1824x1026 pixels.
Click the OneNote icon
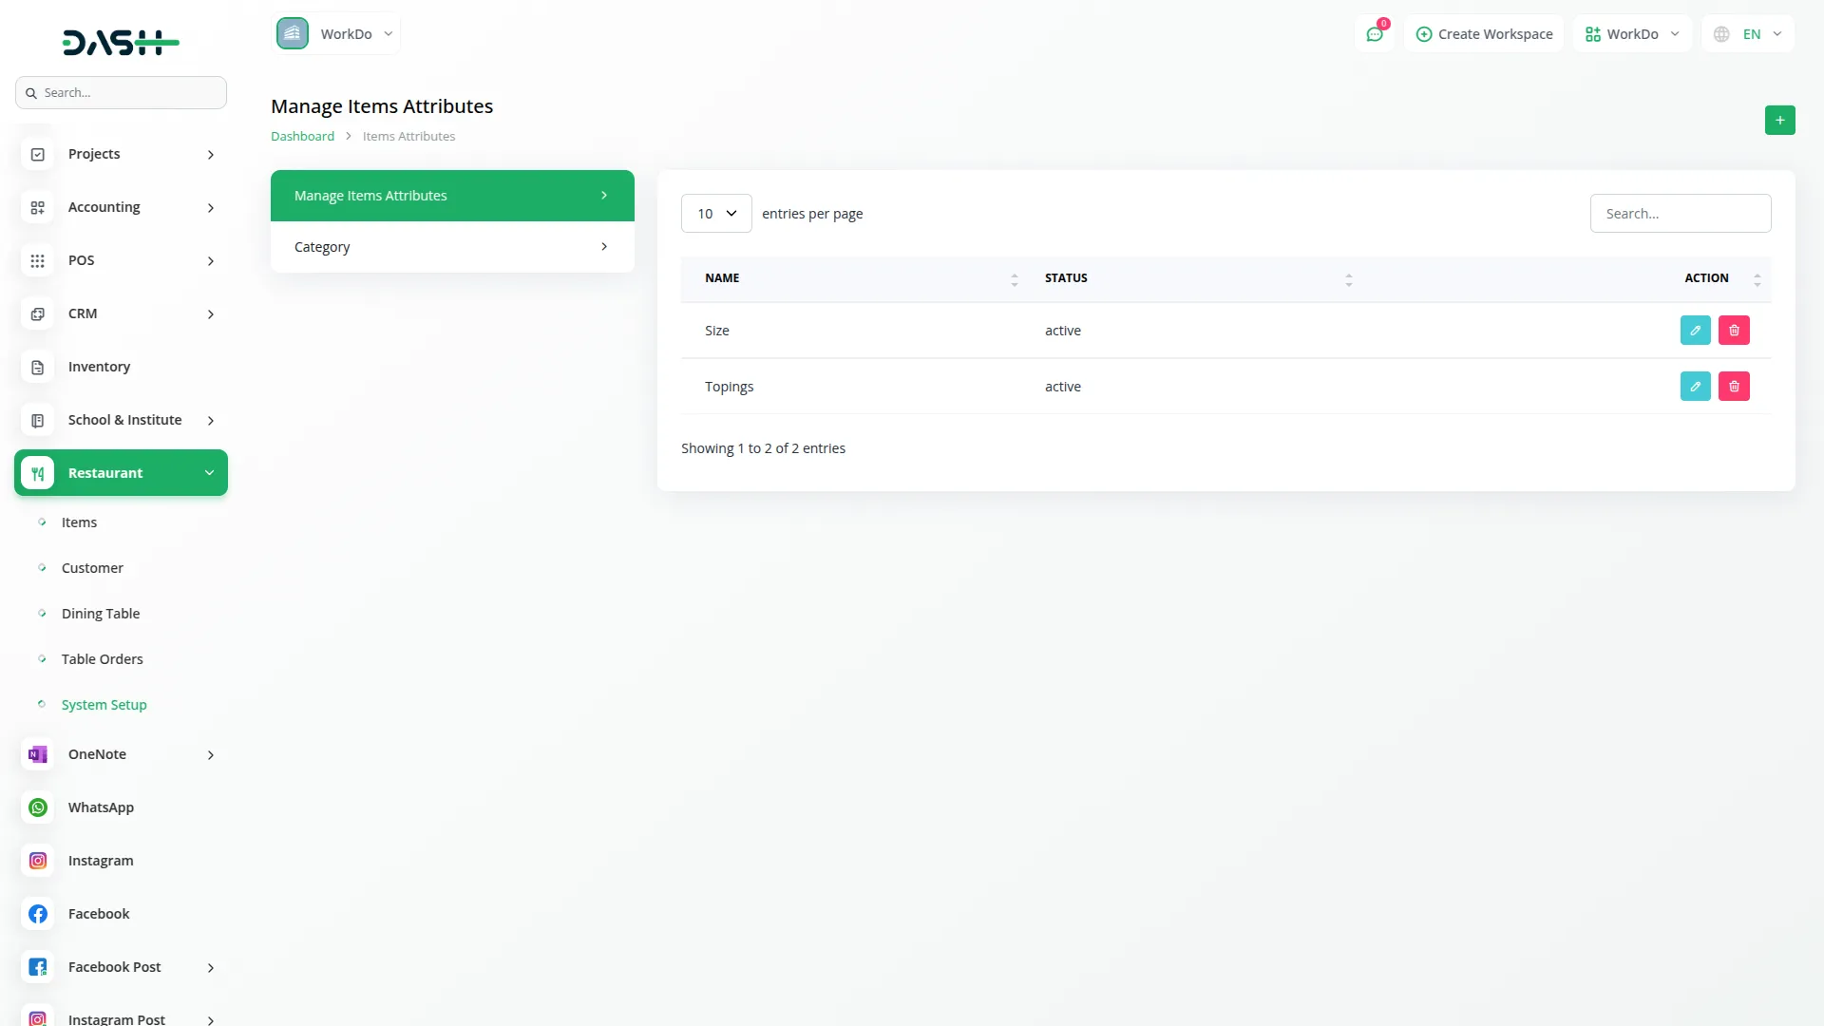click(x=38, y=754)
